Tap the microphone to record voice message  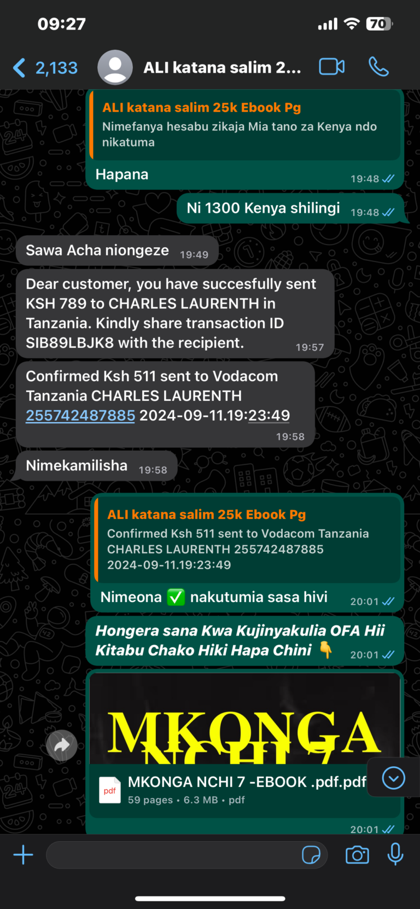pos(395,854)
